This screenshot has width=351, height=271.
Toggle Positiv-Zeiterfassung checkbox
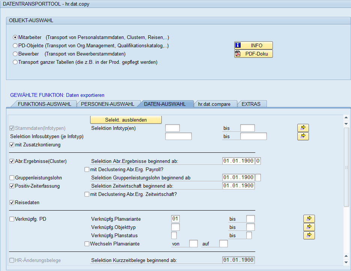[x=12, y=186]
